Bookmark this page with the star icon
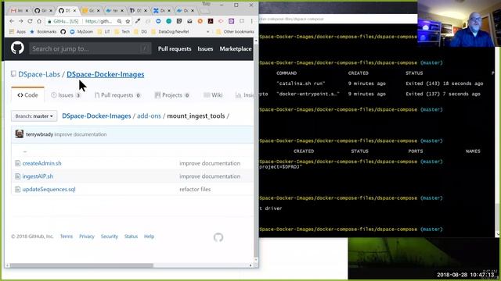 [128, 21]
